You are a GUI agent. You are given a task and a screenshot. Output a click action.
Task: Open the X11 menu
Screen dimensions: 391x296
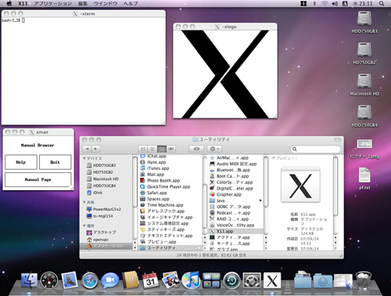click(x=23, y=3)
